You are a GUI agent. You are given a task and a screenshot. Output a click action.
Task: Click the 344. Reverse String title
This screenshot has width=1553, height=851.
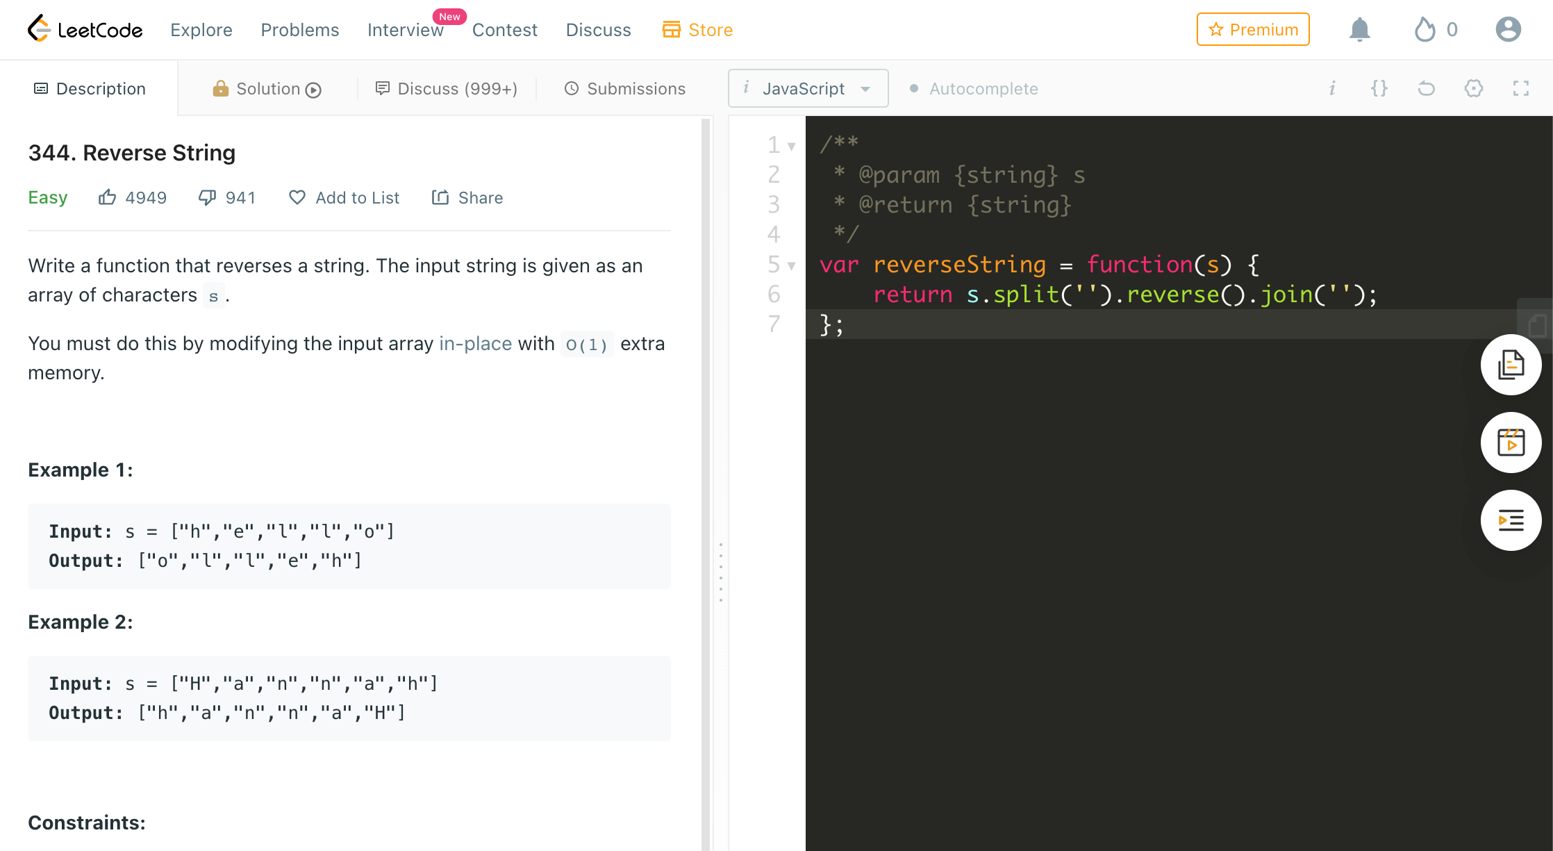(x=132, y=153)
